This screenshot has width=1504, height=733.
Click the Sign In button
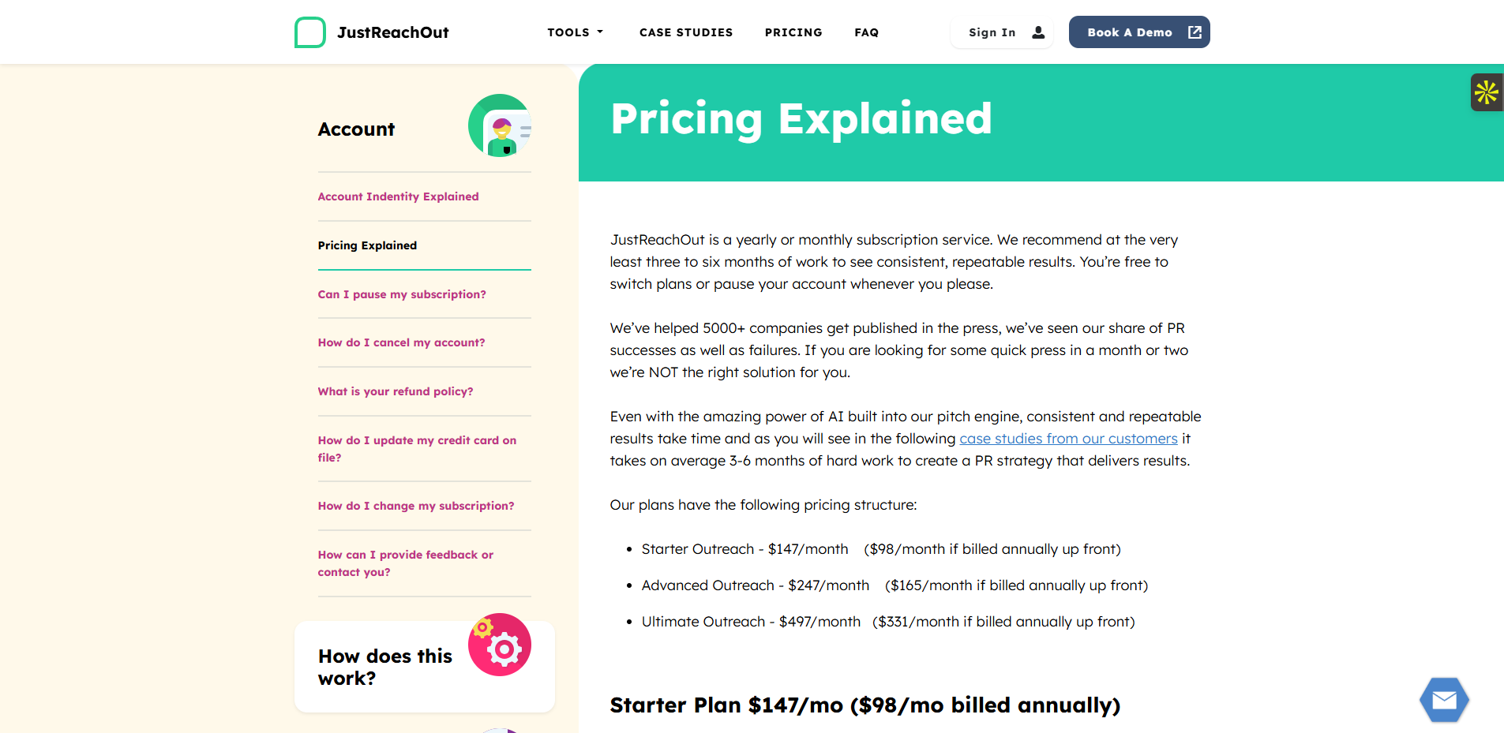pyautogui.click(x=992, y=32)
